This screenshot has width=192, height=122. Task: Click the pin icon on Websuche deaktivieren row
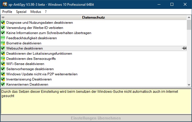pos(184,48)
